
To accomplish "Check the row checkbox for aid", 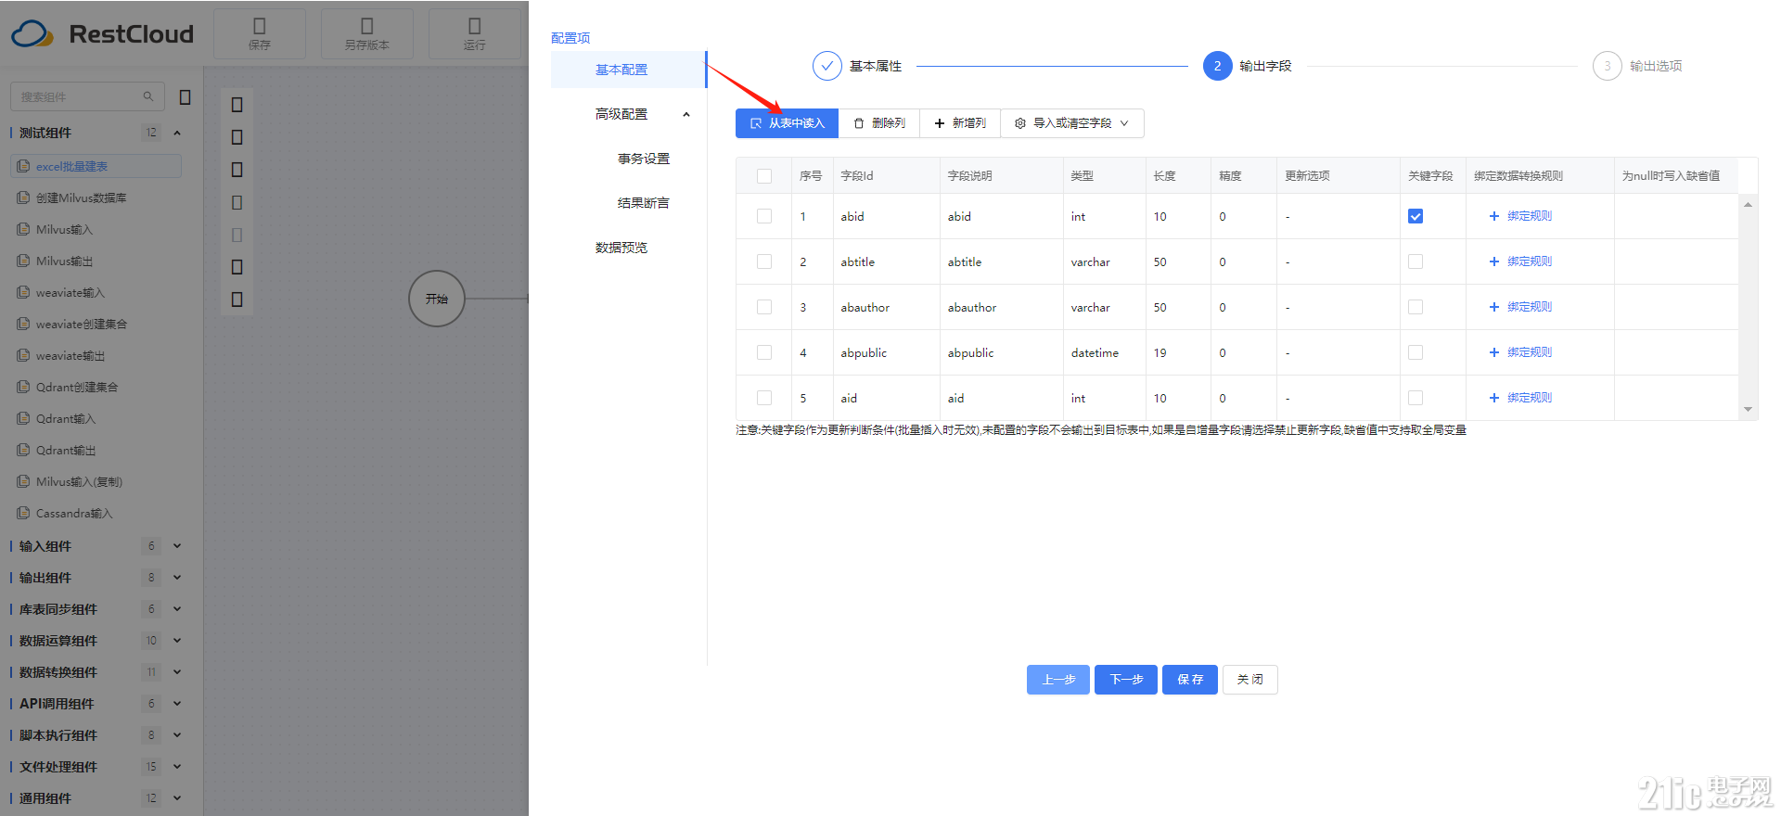I will tap(764, 398).
